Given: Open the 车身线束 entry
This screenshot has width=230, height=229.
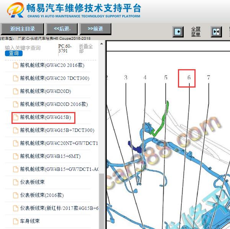Looking at the screenshot, I should coord(30,221).
